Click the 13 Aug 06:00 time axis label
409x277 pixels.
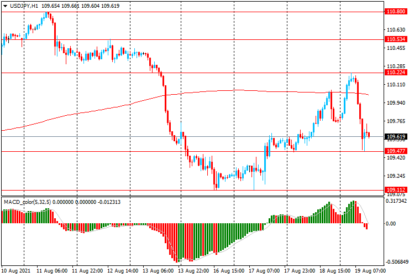[x=158, y=270]
